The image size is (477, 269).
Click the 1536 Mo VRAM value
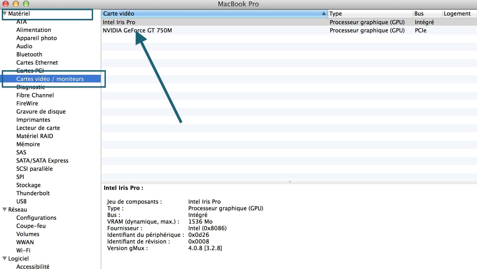click(200, 222)
